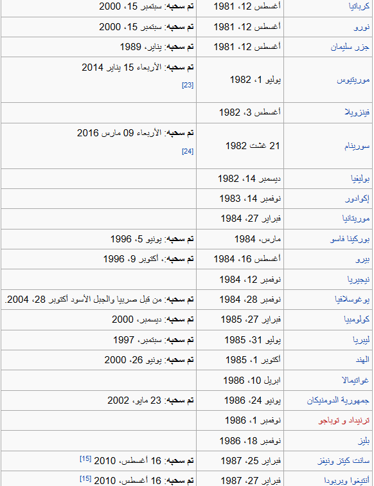
Task: Open the ليبريا country link
Action: coord(361,340)
